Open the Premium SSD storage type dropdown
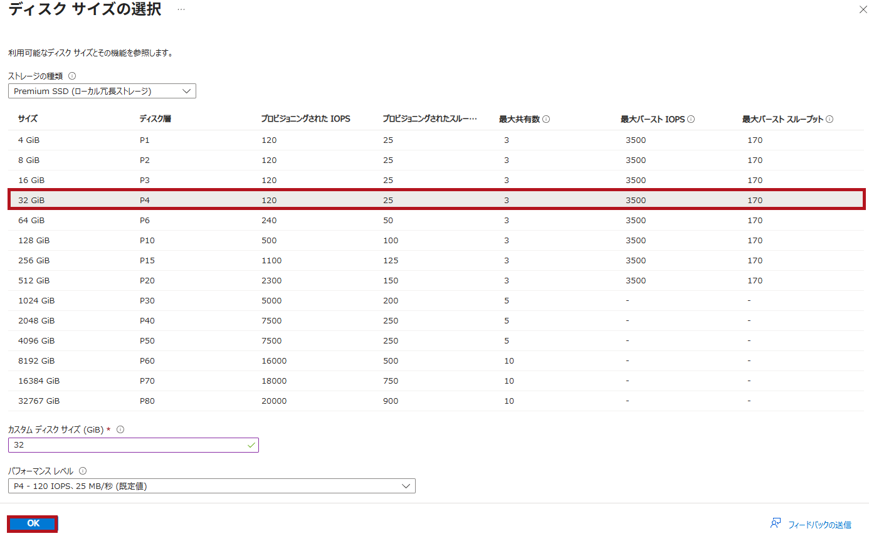 tap(102, 92)
